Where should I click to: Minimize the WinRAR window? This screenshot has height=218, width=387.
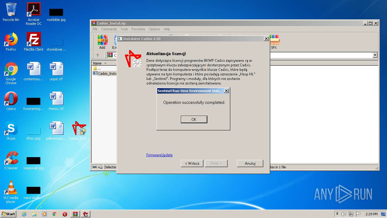tap(365, 23)
